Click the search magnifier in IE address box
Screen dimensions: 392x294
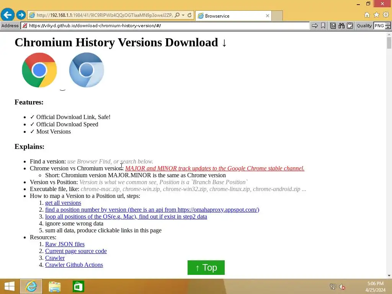177,15
